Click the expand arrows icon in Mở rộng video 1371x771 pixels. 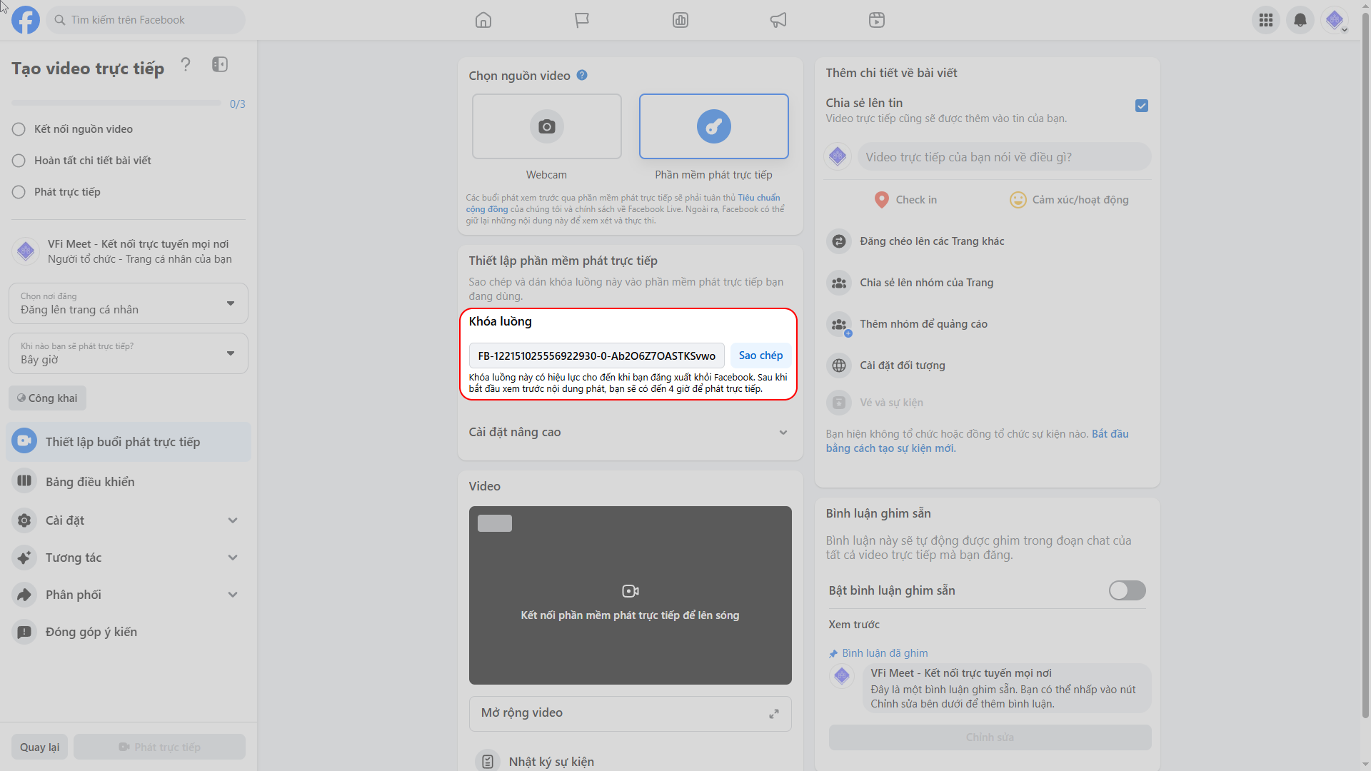773,714
